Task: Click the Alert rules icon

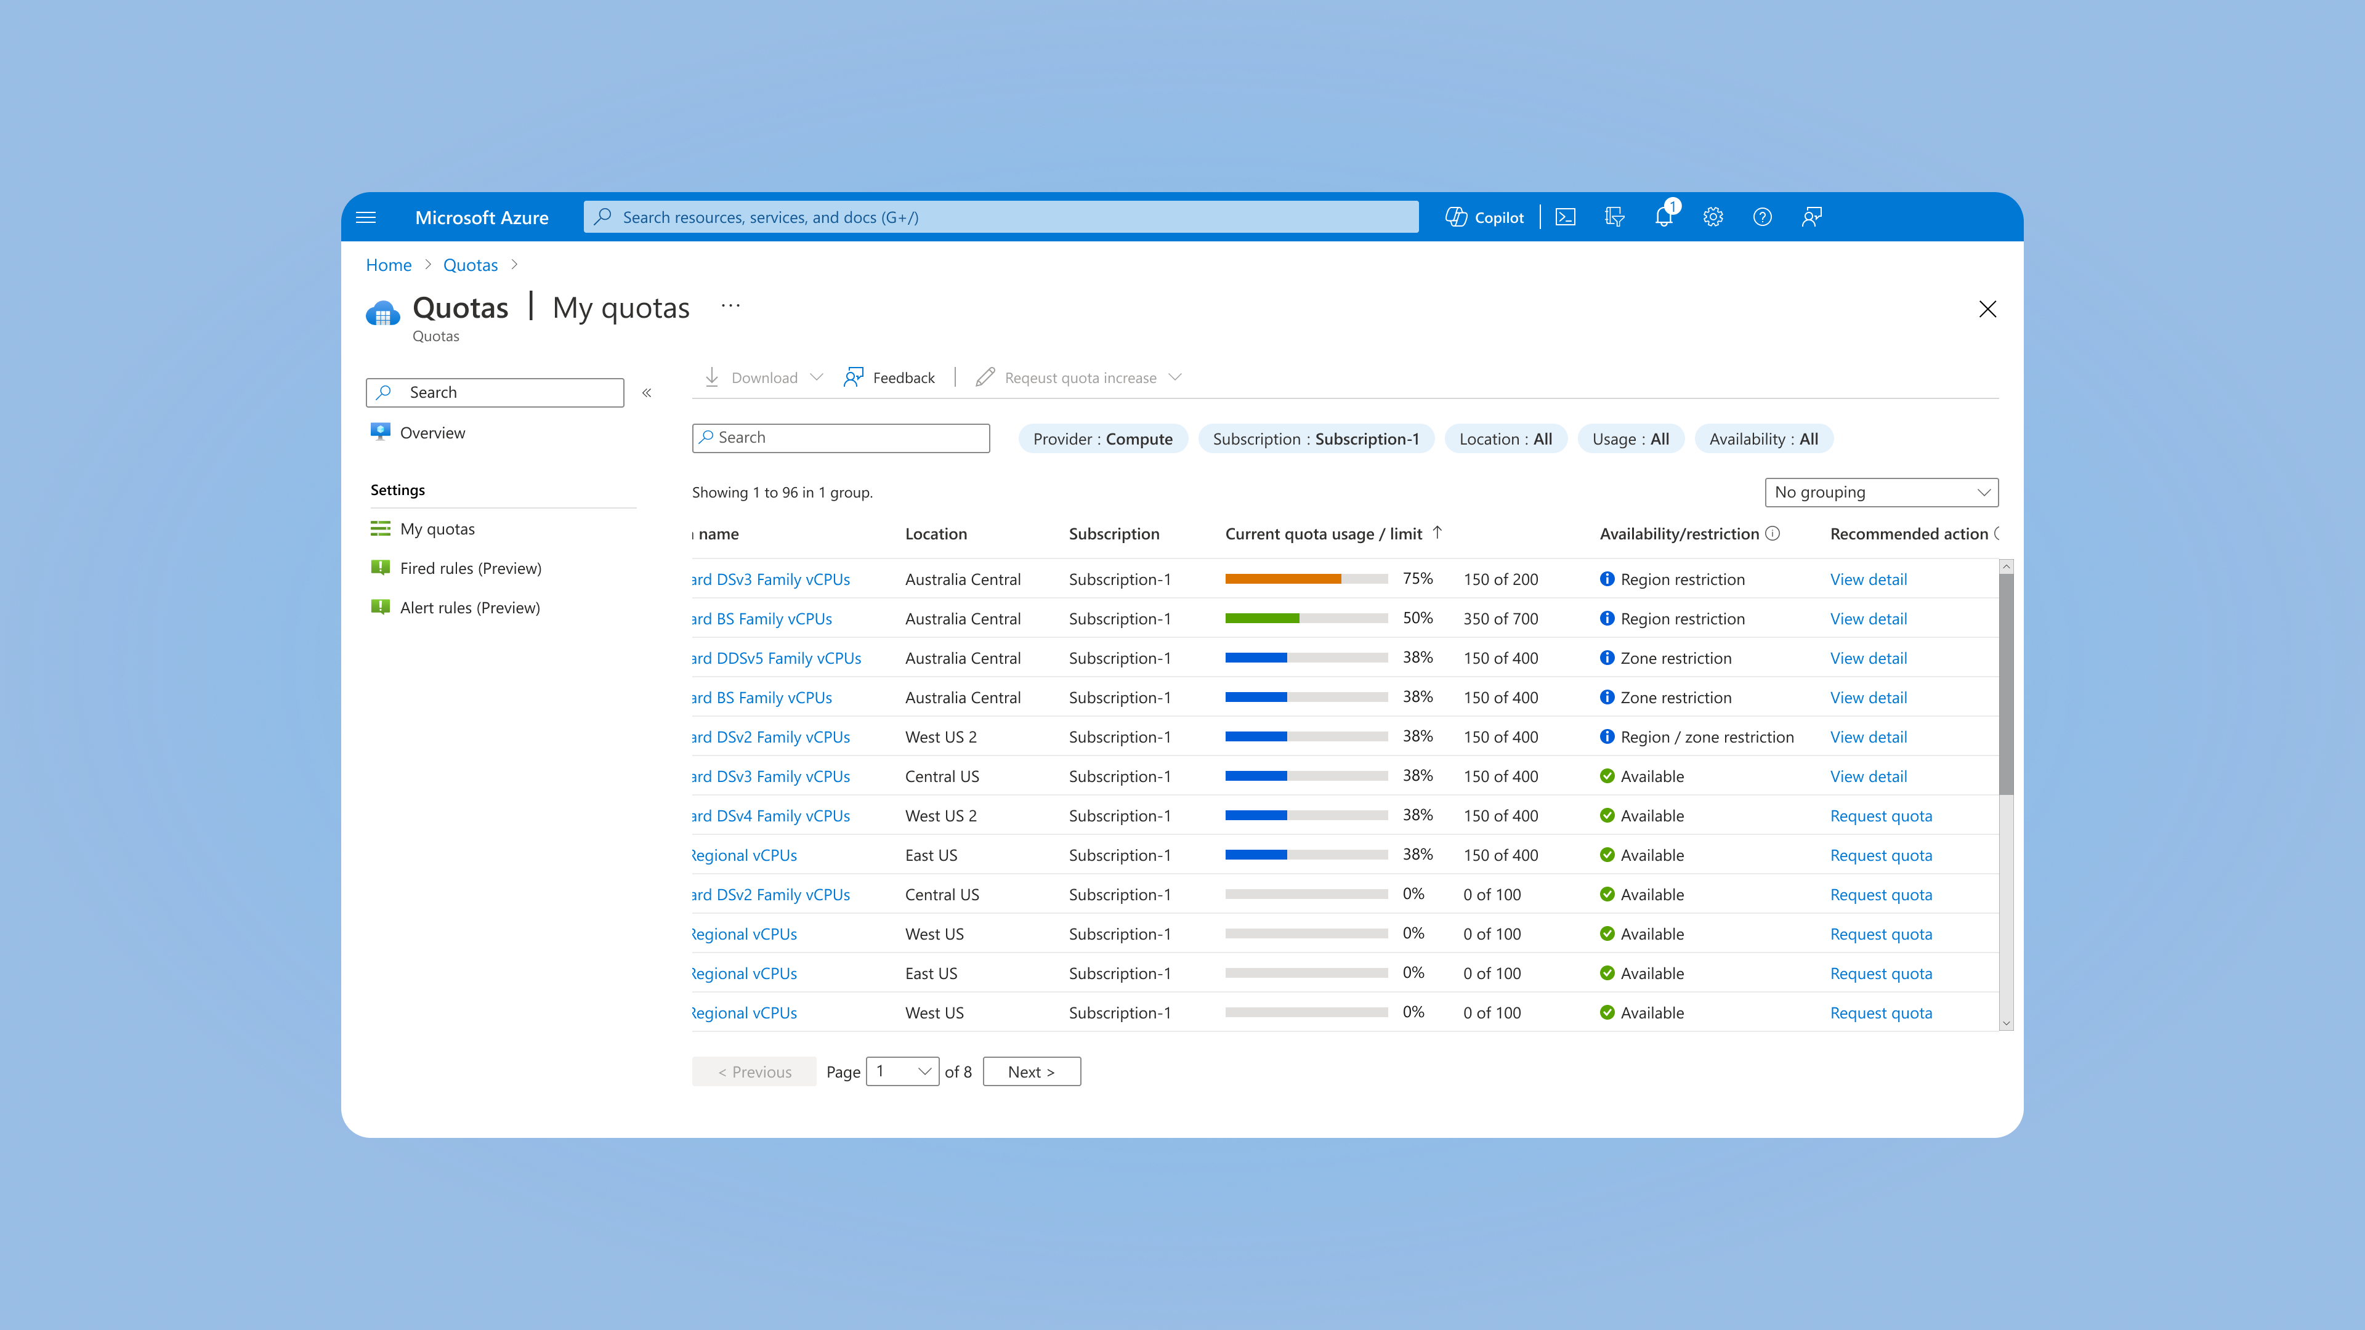Action: point(380,607)
